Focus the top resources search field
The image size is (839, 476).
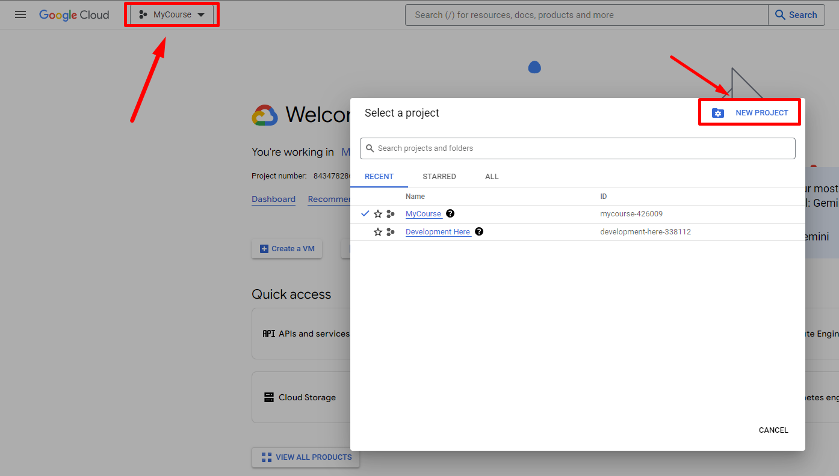pos(587,15)
